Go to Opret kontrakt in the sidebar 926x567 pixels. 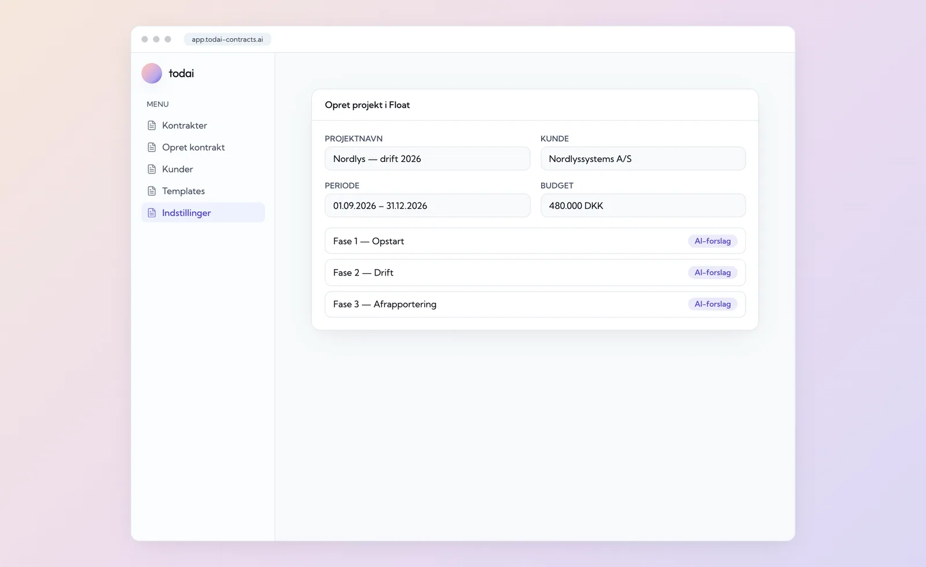(203, 148)
